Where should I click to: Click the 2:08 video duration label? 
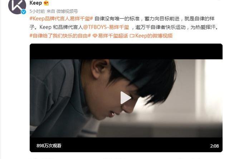(x=214, y=146)
